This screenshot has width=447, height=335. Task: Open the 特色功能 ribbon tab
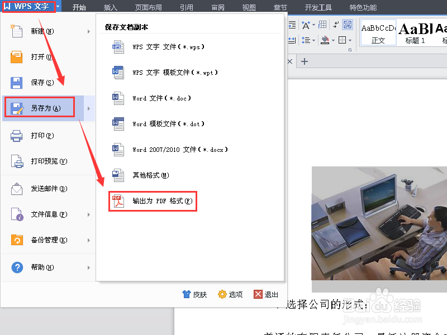pos(363,7)
